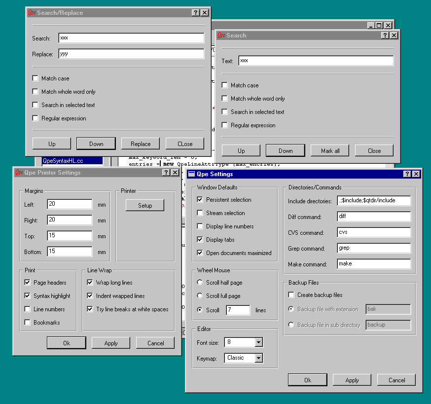
Task: Click the help question mark in Qpe Settings
Action: [x=407, y=174]
